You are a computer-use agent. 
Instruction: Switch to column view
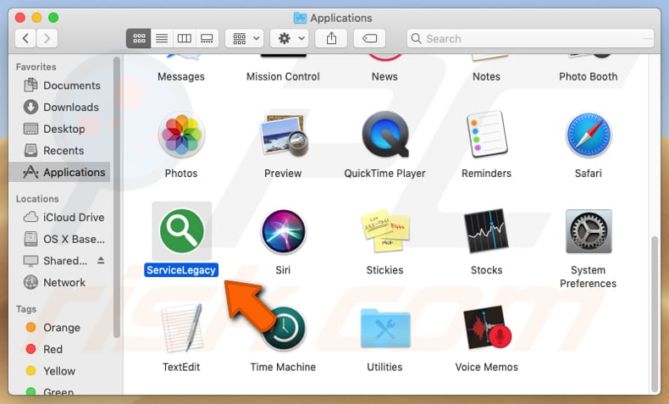(x=185, y=39)
